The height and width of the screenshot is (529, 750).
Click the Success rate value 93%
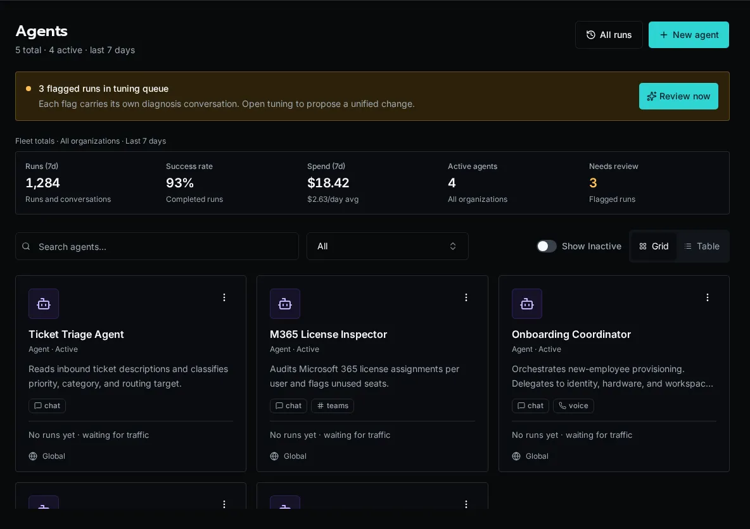tap(180, 183)
